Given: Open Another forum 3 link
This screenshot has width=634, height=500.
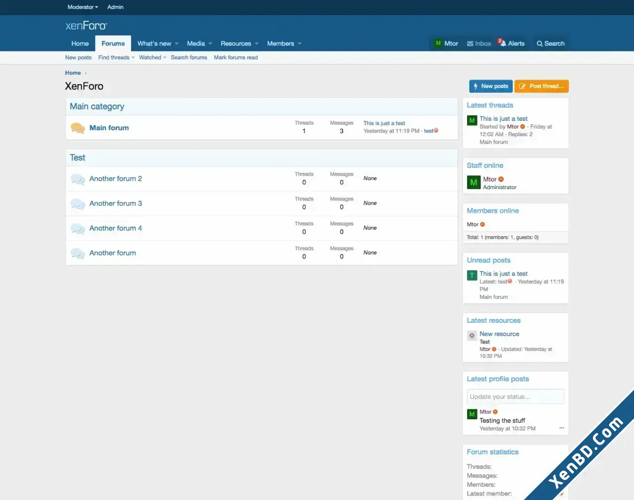Looking at the screenshot, I should click(x=115, y=203).
